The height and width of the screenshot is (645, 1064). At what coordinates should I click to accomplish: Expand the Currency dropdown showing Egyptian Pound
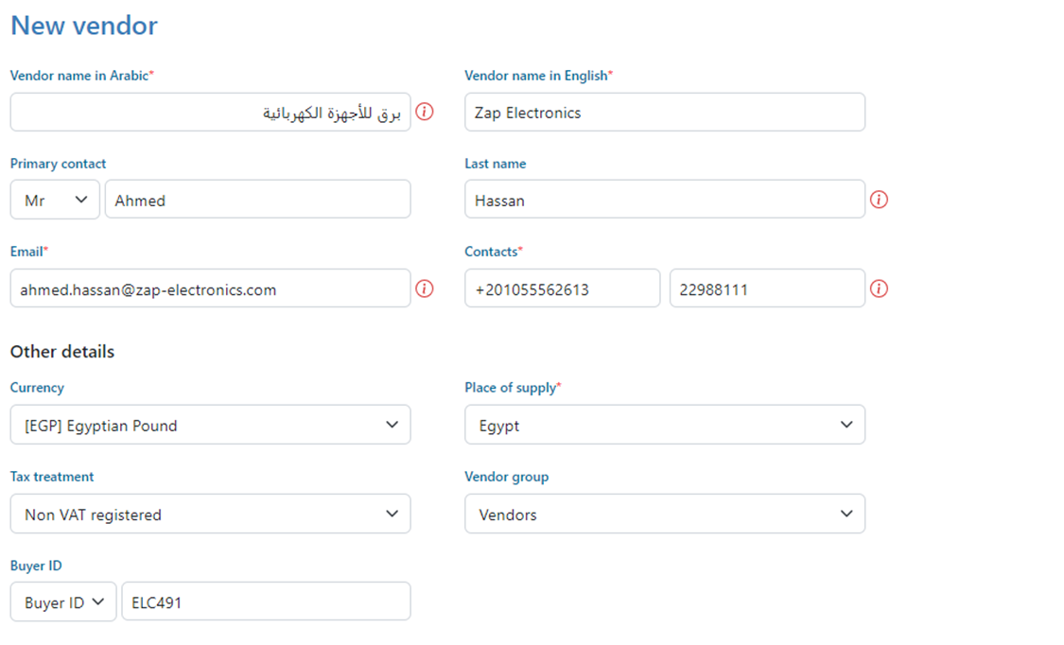[x=210, y=425]
